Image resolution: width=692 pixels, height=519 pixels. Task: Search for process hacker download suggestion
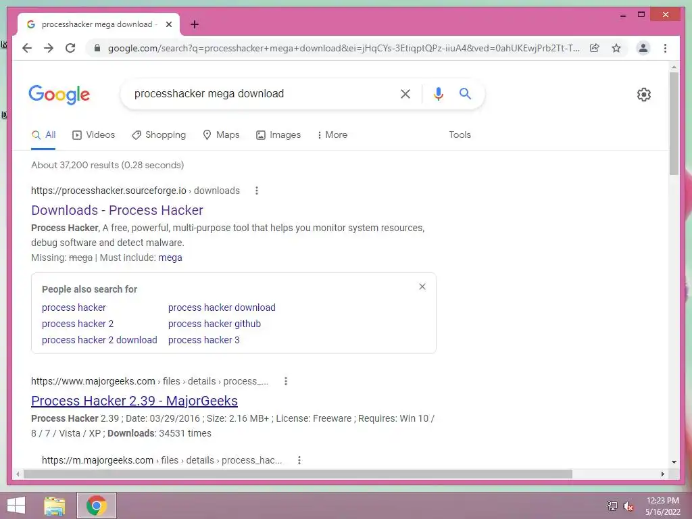click(x=222, y=307)
